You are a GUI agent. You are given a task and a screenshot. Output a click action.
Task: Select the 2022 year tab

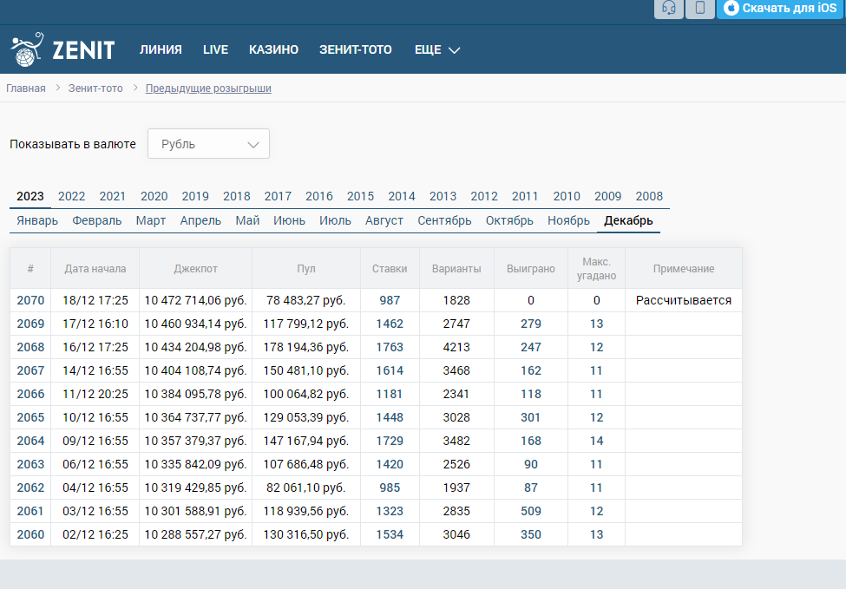coord(72,196)
